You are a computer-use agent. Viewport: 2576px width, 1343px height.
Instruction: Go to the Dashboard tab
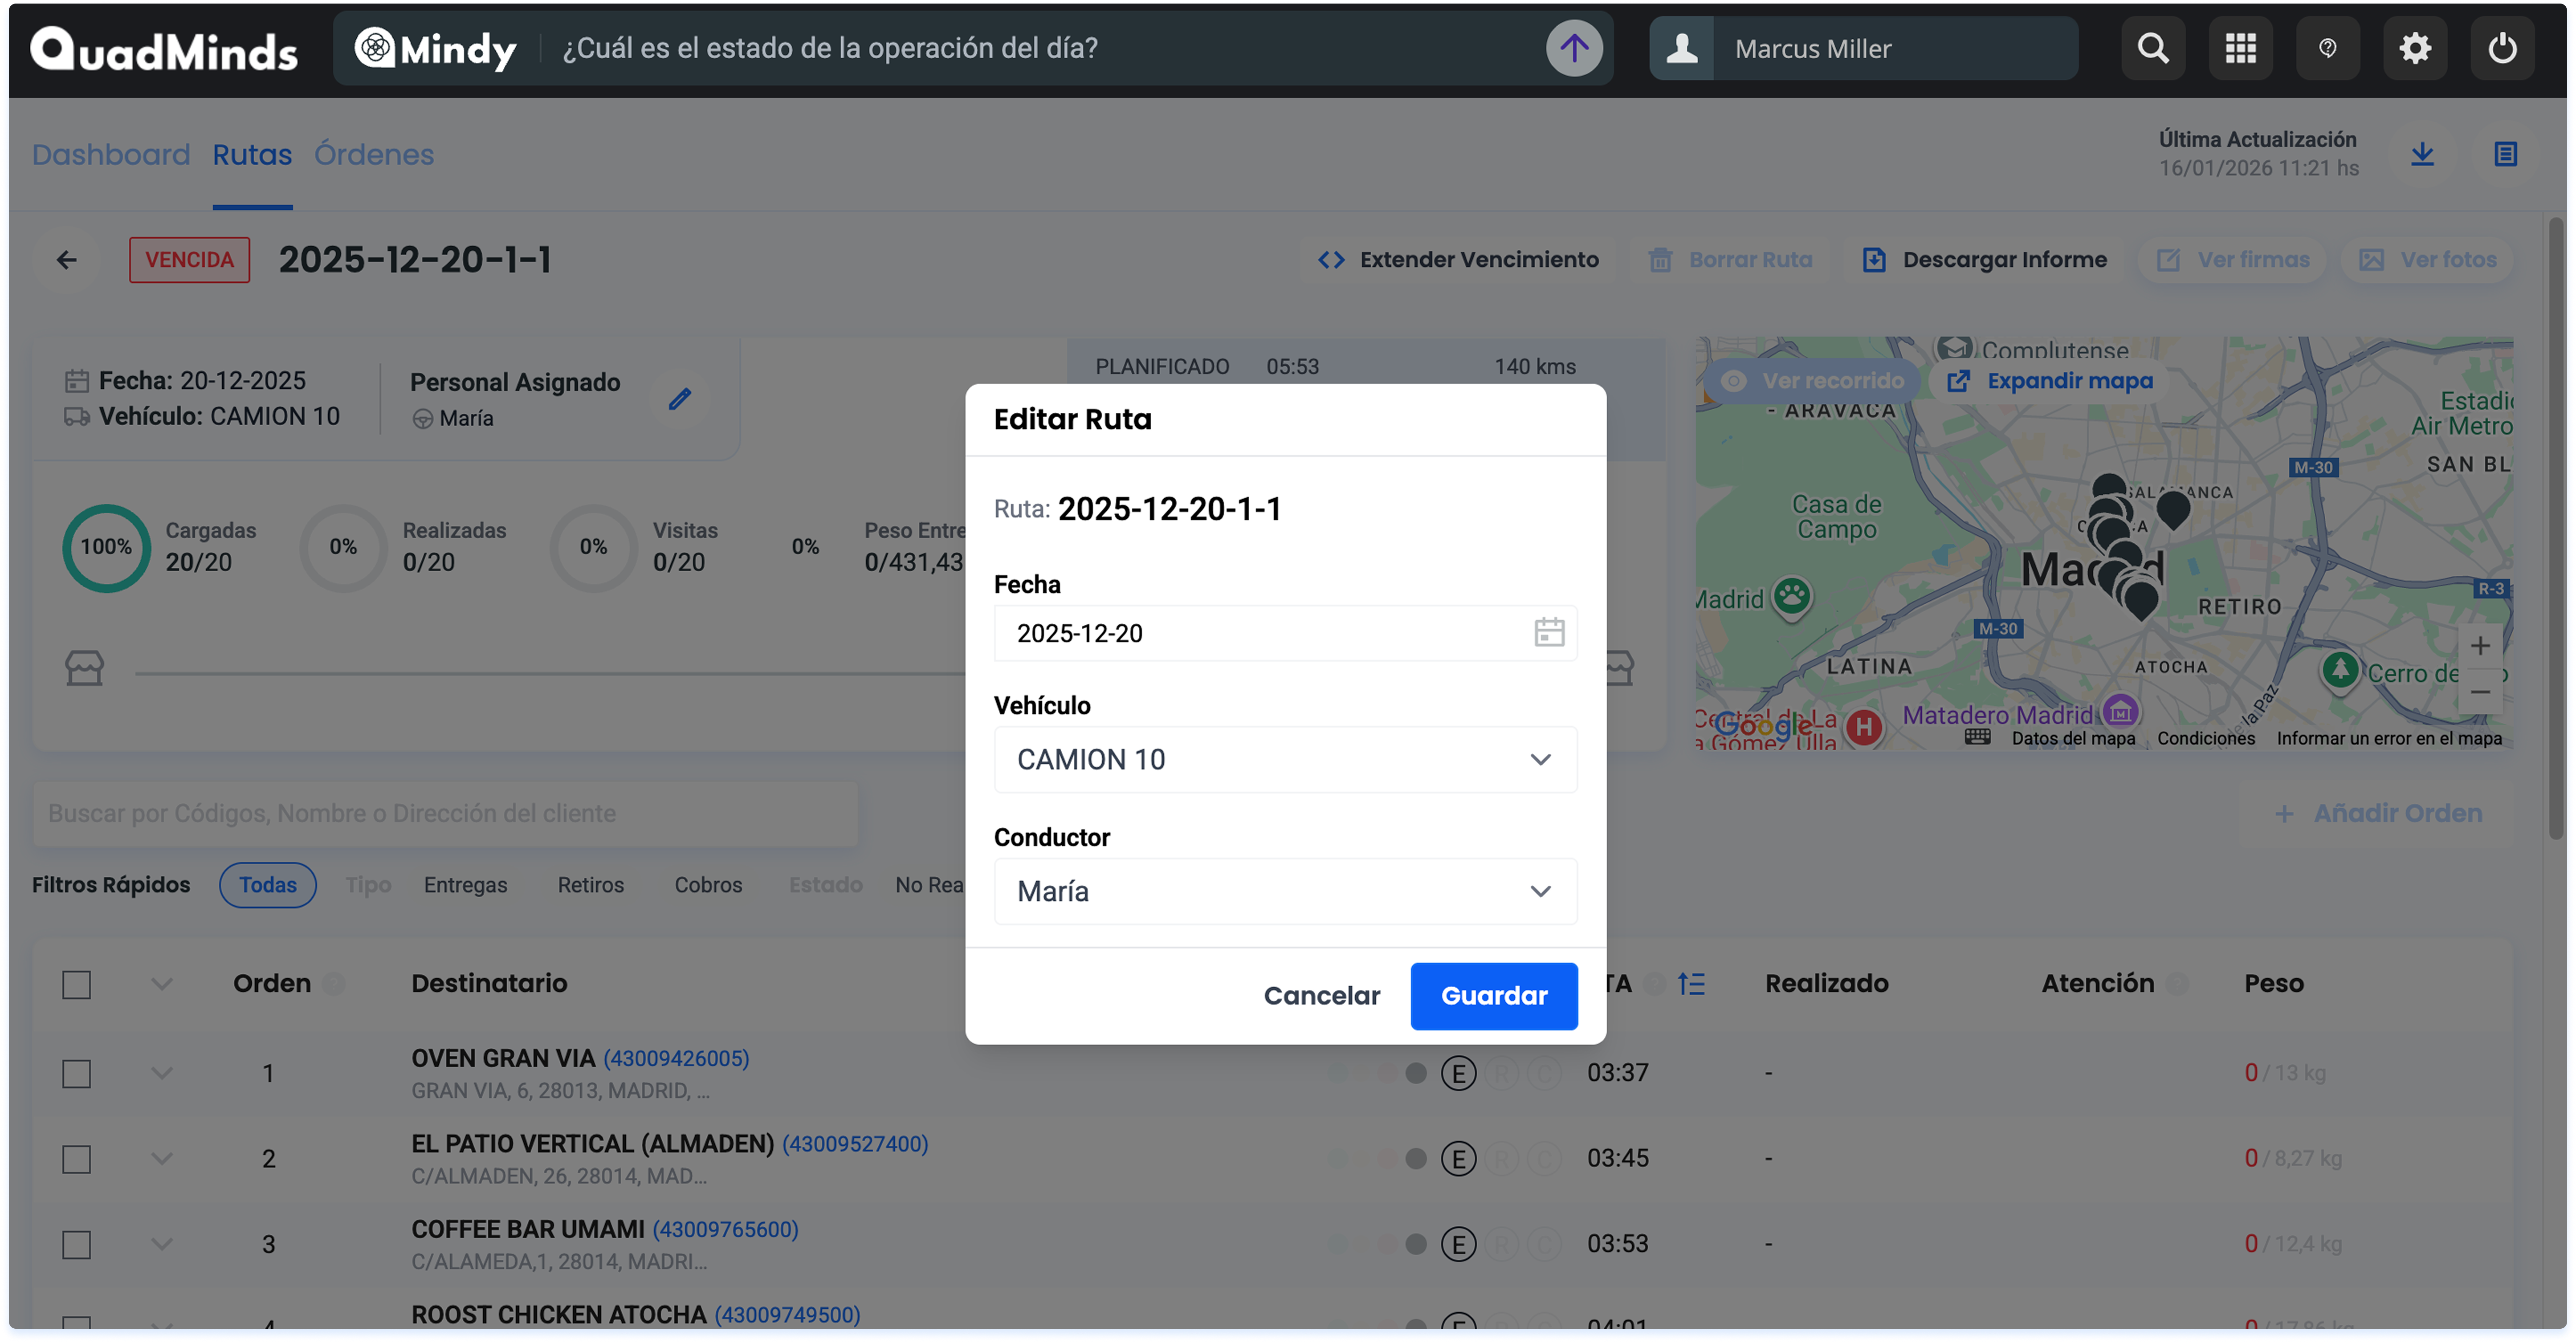[111, 155]
